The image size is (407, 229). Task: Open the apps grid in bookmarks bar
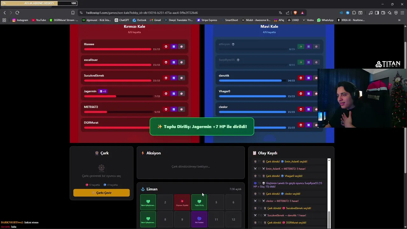tap(4, 20)
